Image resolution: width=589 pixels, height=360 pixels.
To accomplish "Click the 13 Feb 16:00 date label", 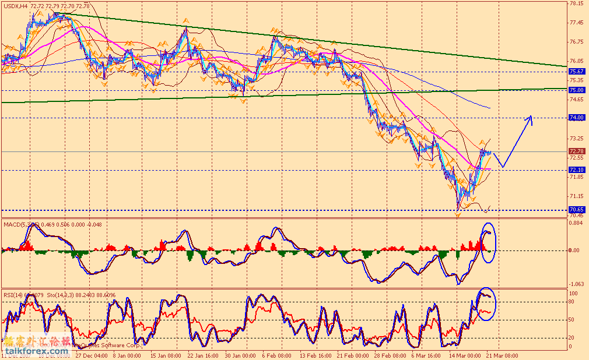I will click(x=315, y=355).
